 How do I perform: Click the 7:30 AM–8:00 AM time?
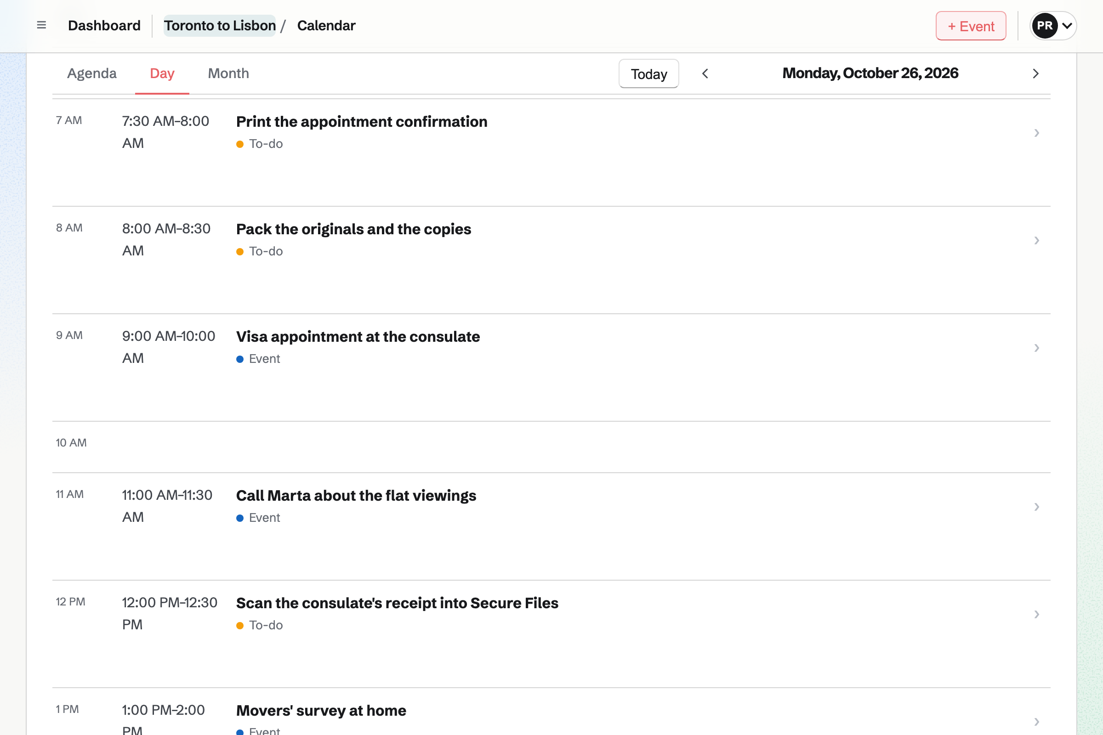click(x=165, y=132)
